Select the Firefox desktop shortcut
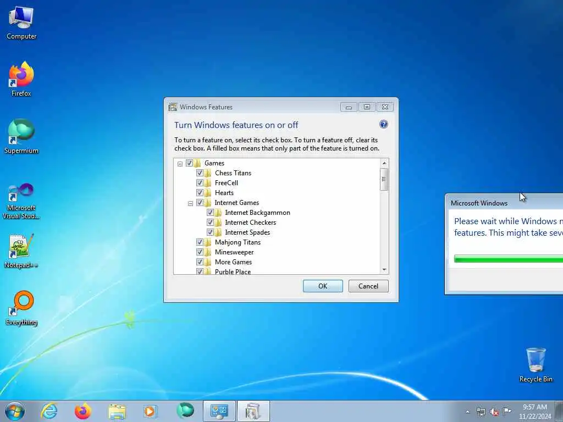The height and width of the screenshot is (422, 563). tap(21, 79)
